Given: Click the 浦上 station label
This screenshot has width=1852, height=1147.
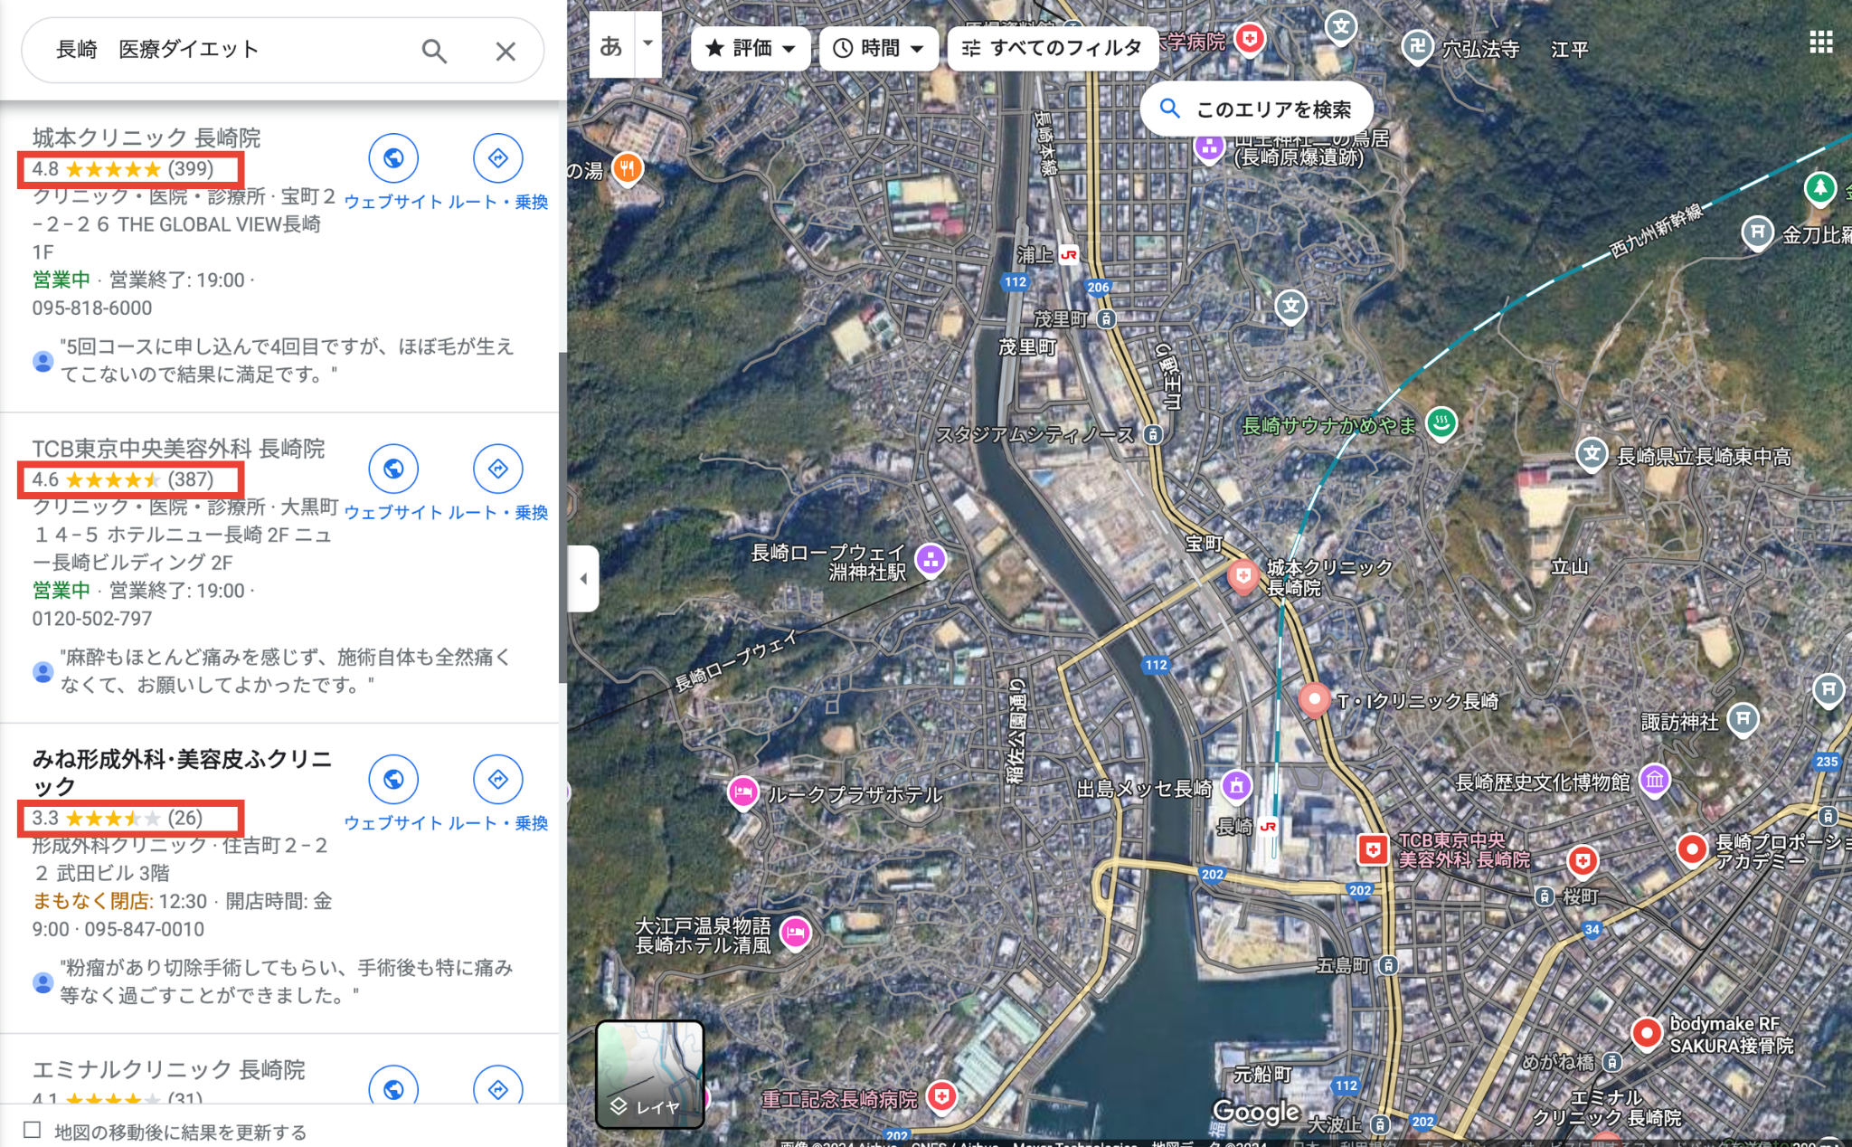Looking at the screenshot, I should tap(1035, 255).
